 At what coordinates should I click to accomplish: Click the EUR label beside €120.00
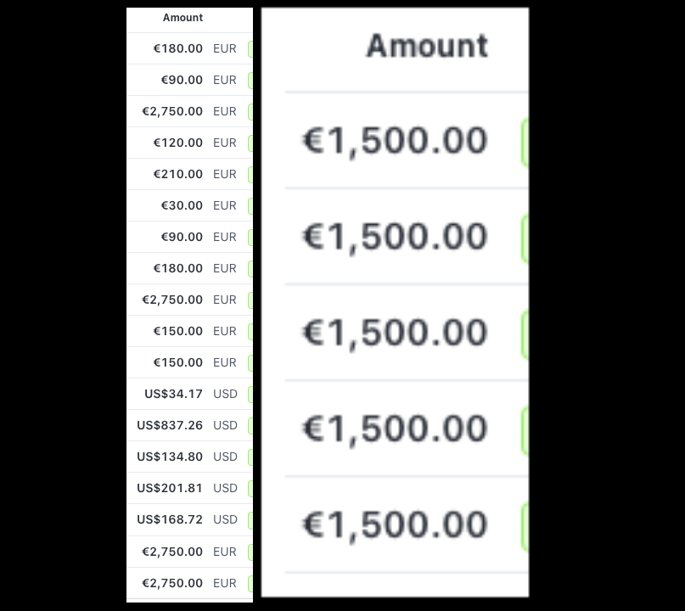pos(225,143)
